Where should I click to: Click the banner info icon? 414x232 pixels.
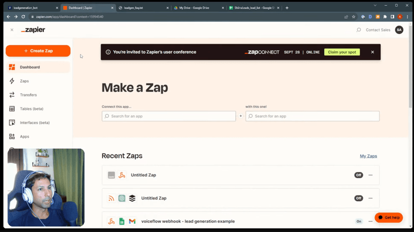click(x=108, y=52)
